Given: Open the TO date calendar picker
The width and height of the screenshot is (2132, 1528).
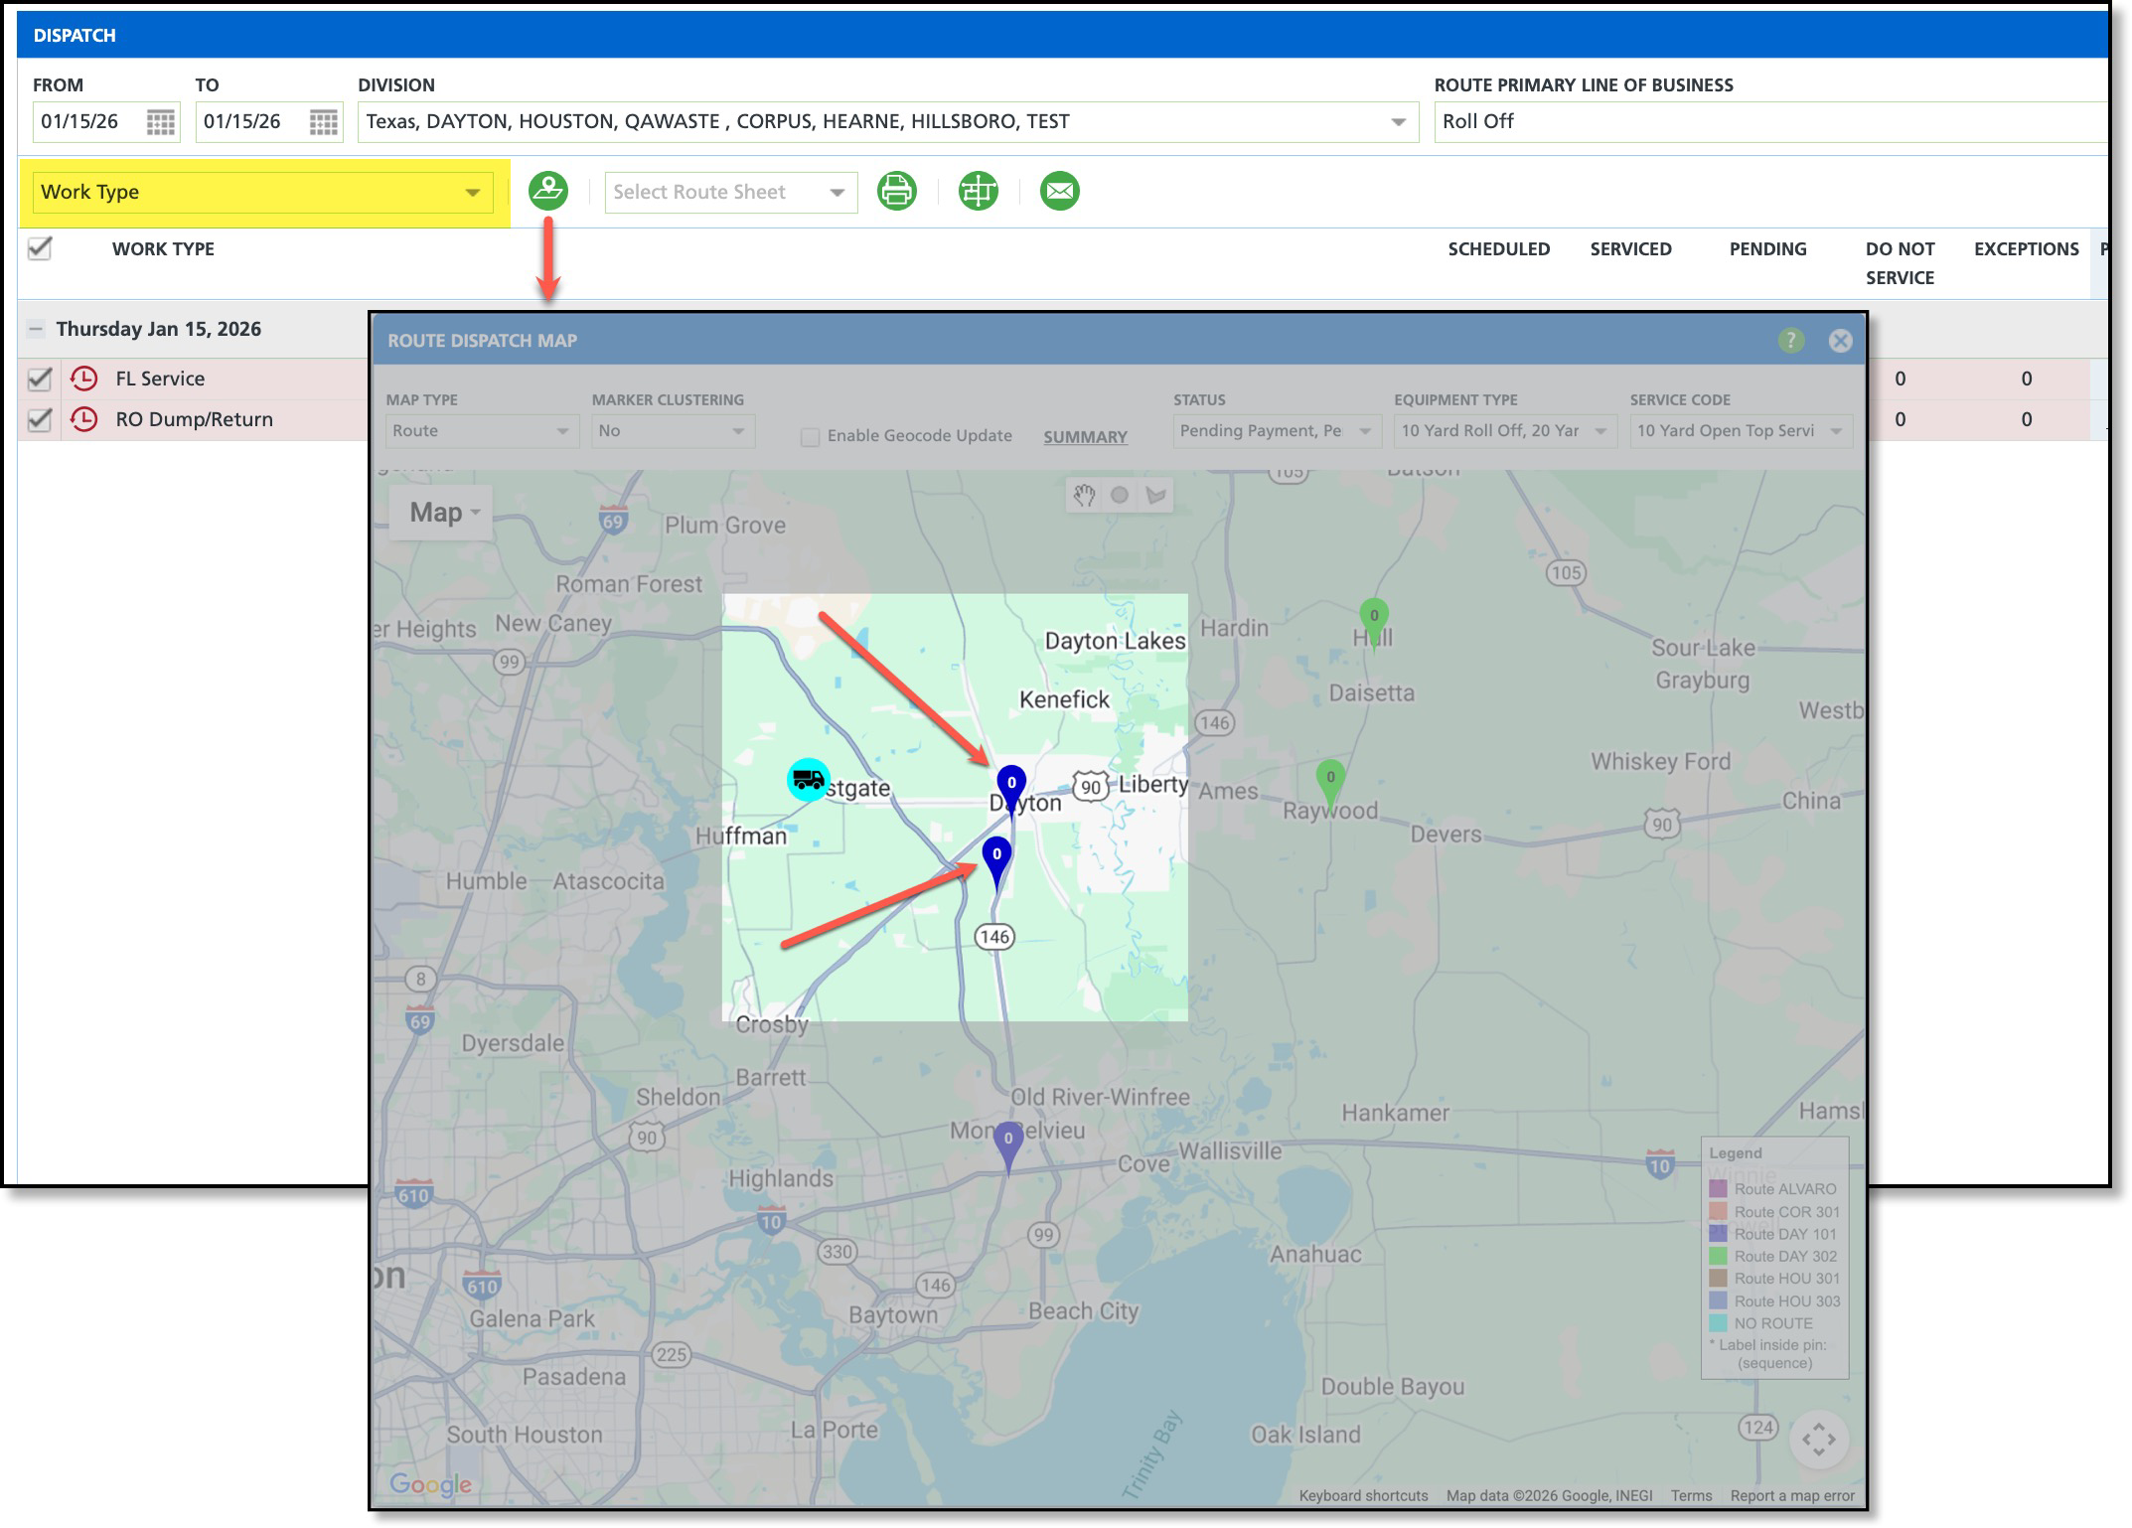Looking at the screenshot, I should [x=323, y=122].
